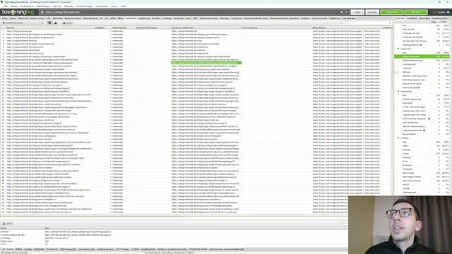Open the Massenexport menu
The width and height of the screenshot is (452, 254).
(x=43, y=6)
